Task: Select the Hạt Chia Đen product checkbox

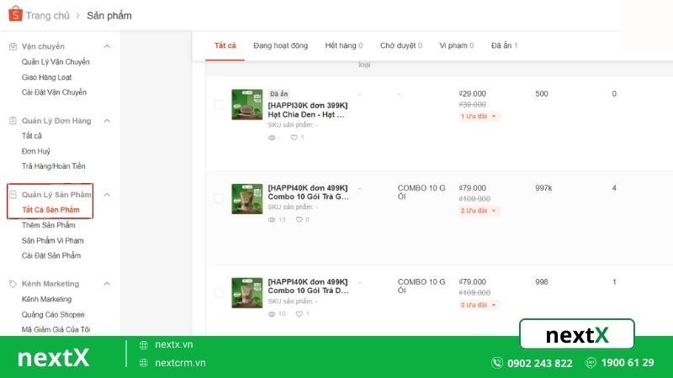Action: pos(219,105)
